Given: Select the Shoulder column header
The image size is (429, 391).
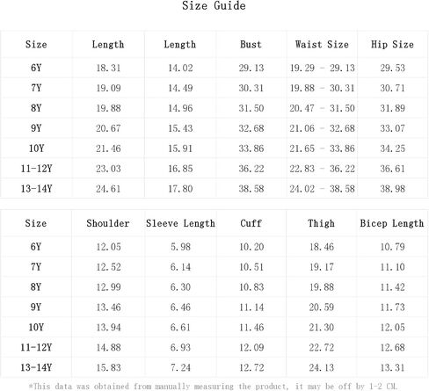Looking at the screenshot, I should (x=108, y=223).
